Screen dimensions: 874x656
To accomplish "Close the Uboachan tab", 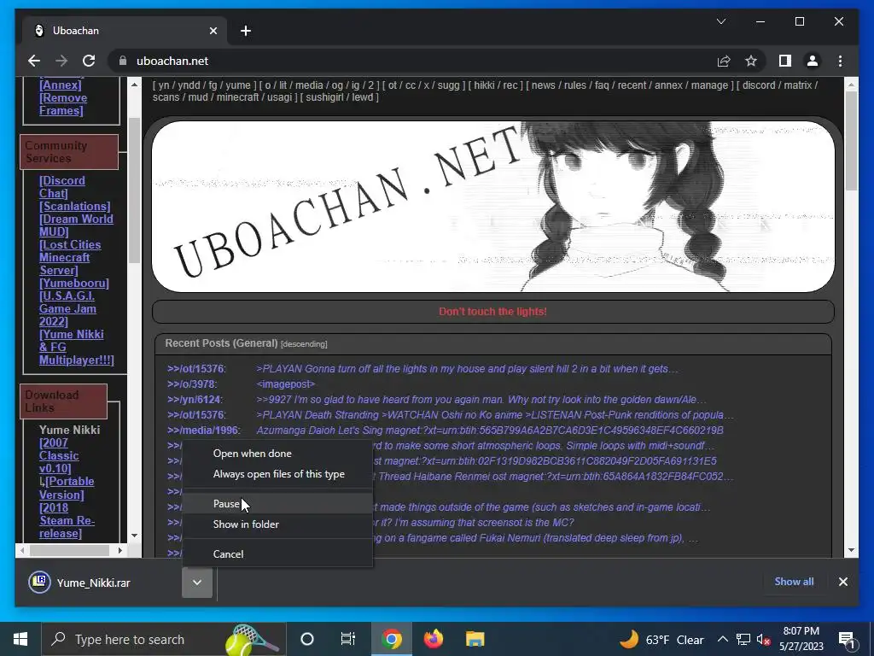I will click(213, 31).
